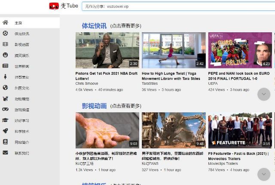Click the '4.6k Views • 40 minutes ago' text
This screenshot has height=185, width=275.
[x=99, y=89]
